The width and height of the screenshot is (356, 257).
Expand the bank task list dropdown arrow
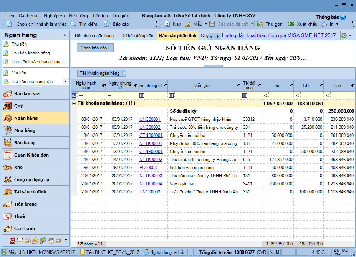tap(65, 81)
